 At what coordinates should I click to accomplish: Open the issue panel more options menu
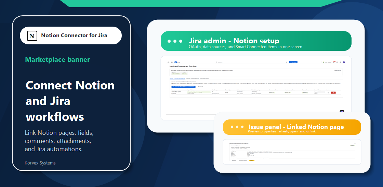coord(355,143)
